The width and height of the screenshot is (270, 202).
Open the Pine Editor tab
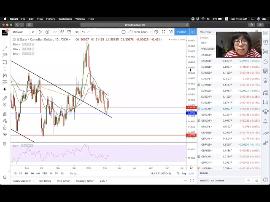(63, 181)
